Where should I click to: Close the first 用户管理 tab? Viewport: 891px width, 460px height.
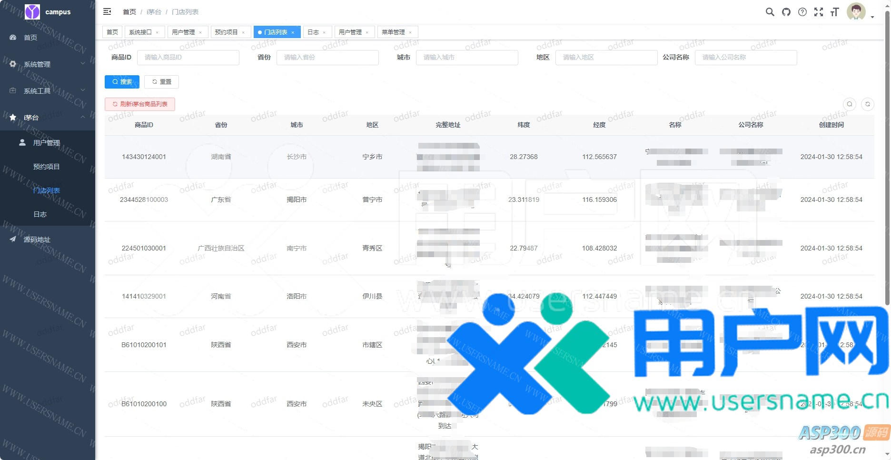[x=200, y=32]
